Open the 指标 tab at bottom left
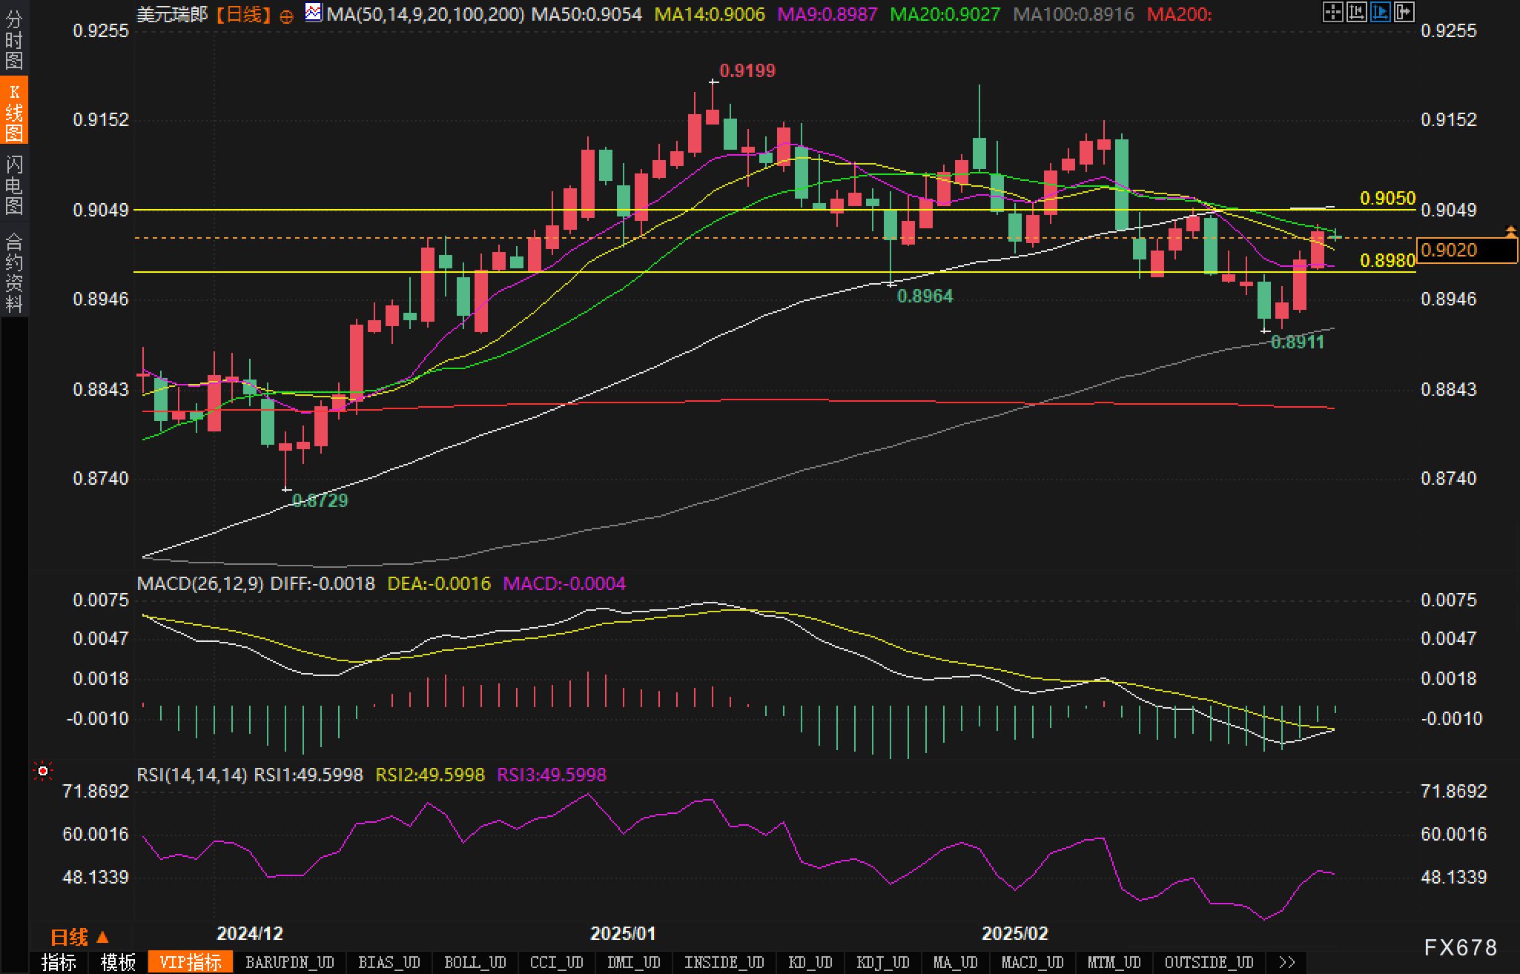Screen dimensions: 1520x974 pos(59,962)
